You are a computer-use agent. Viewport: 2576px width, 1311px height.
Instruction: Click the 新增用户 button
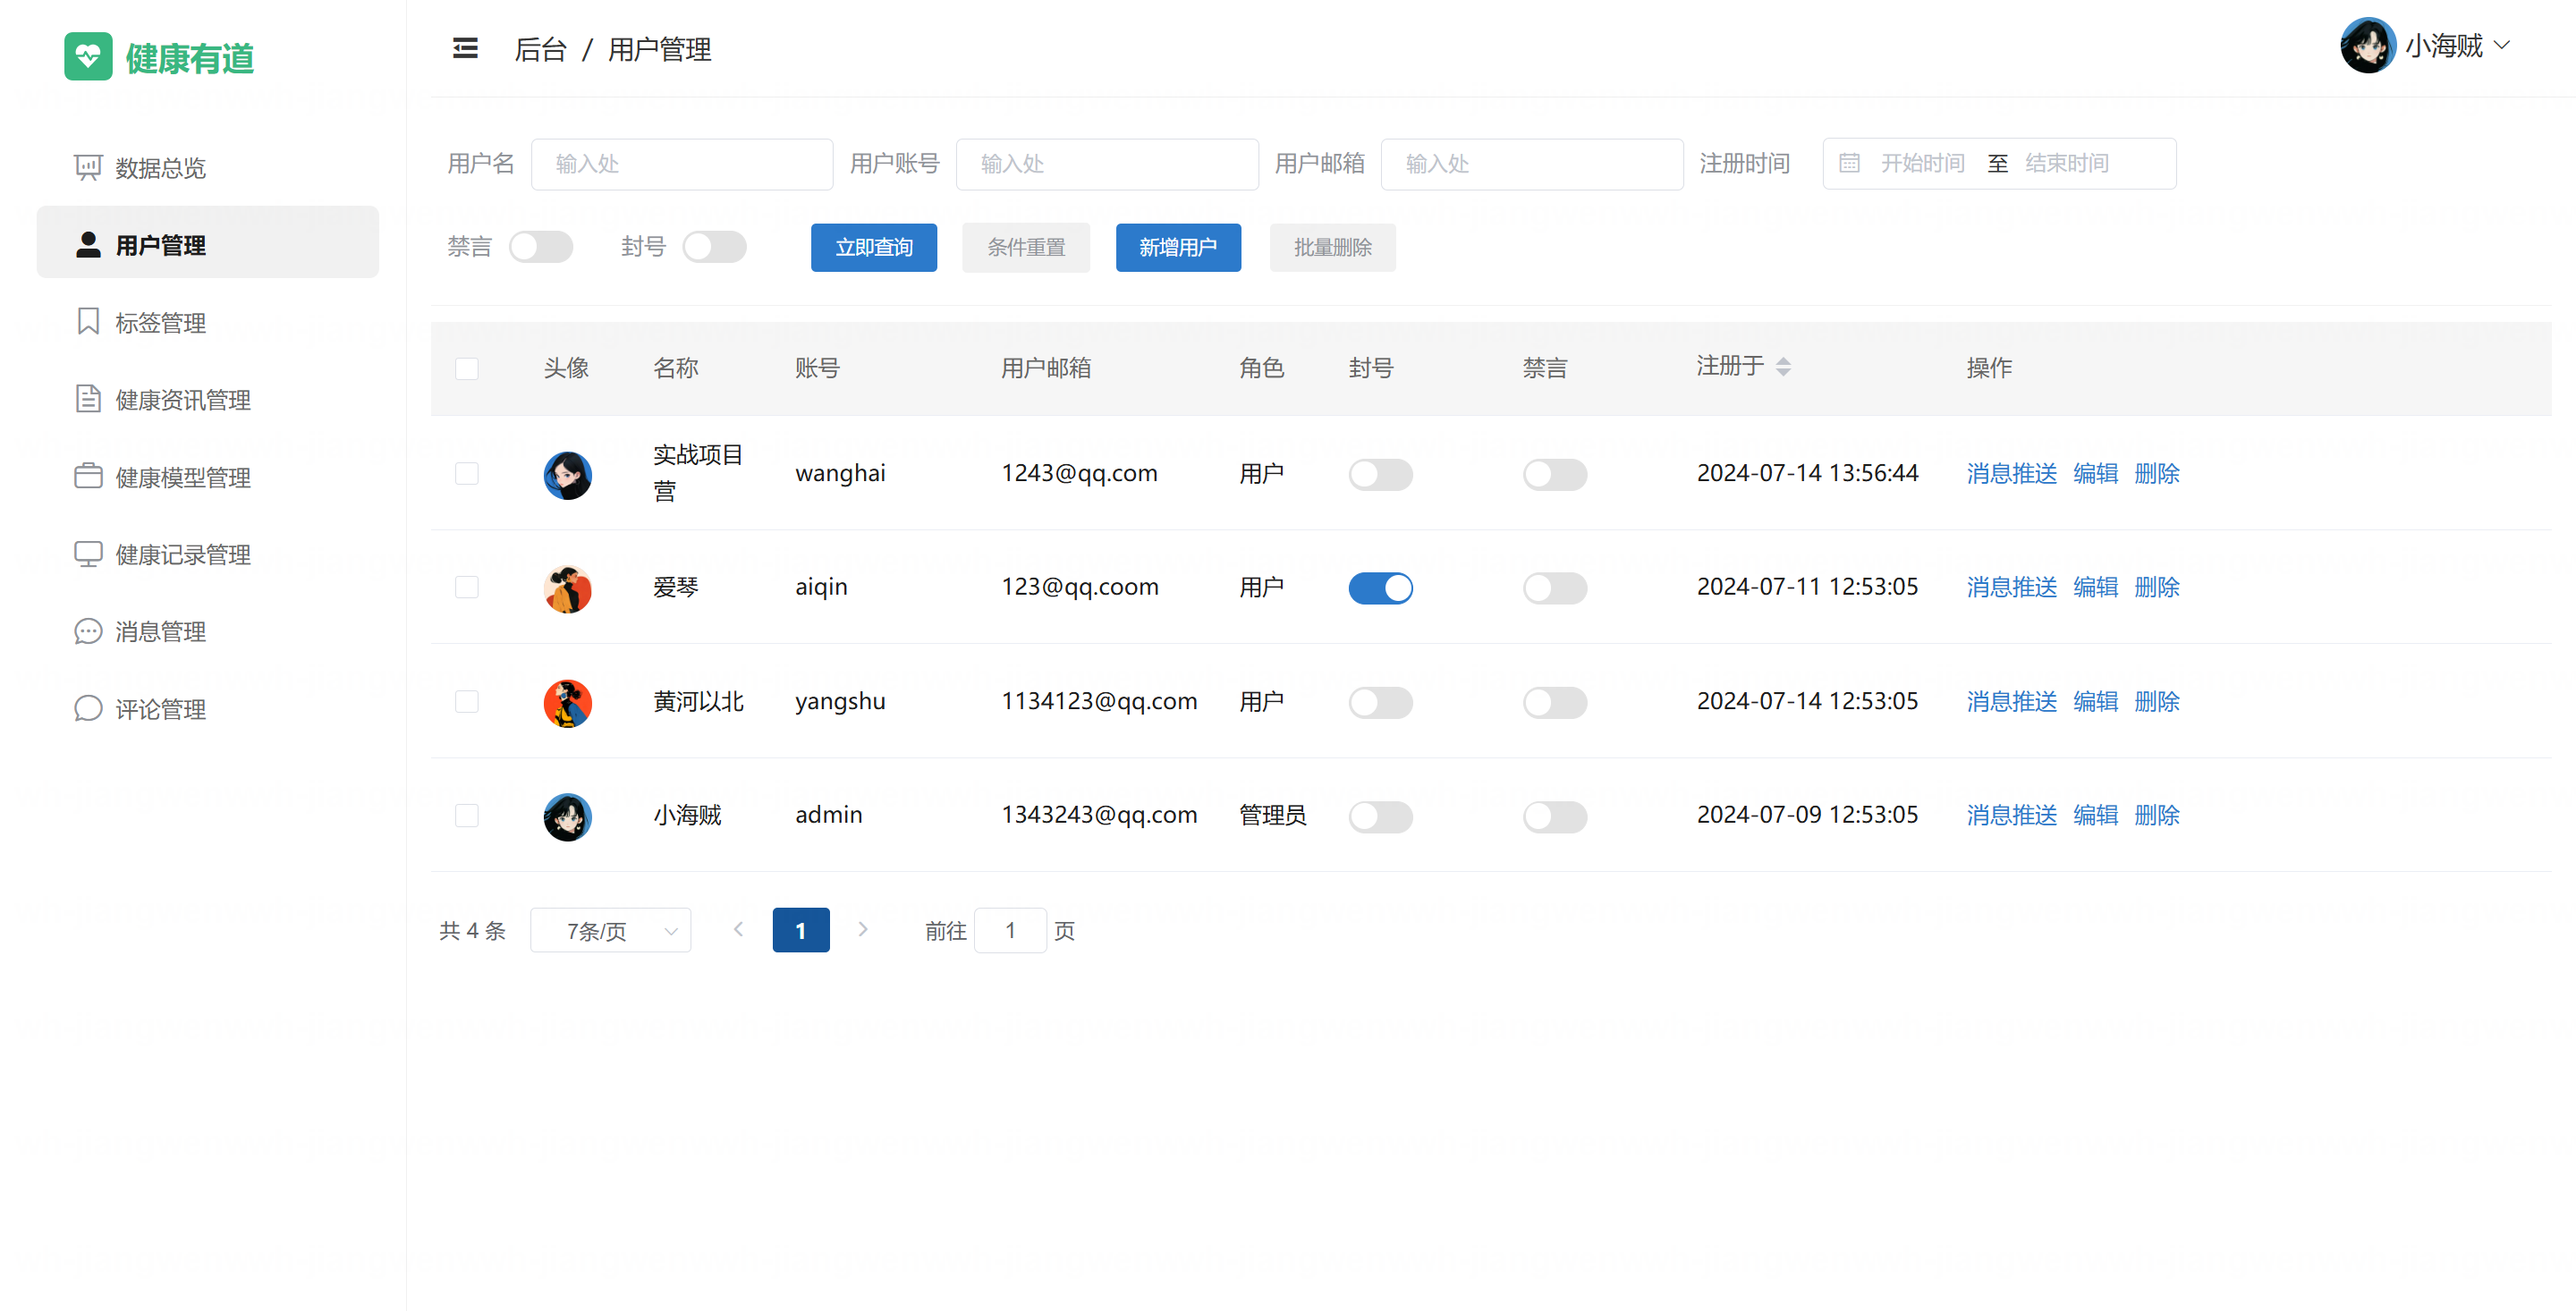(x=1177, y=247)
